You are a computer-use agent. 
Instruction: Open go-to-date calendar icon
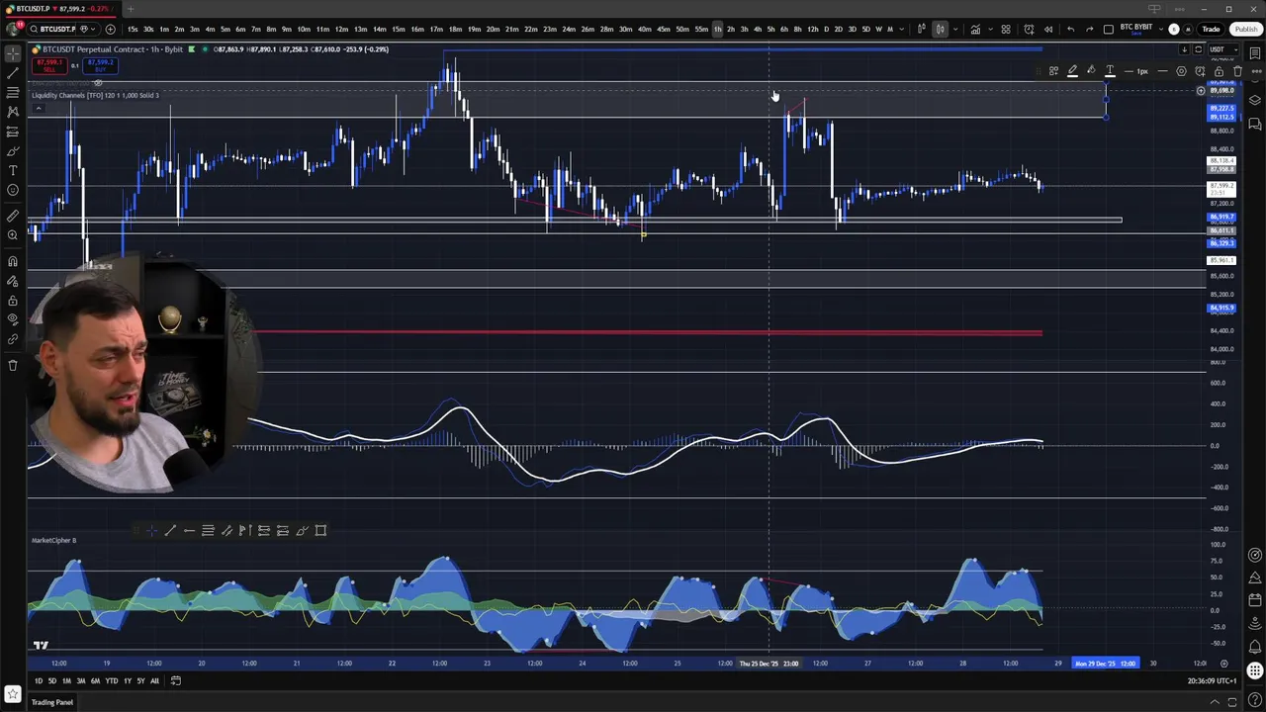pos(176,680)
